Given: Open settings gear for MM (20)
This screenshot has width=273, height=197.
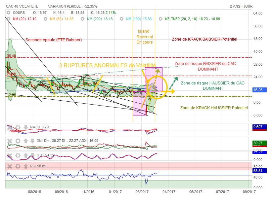Looking at the screenshot, I should 8,19.
